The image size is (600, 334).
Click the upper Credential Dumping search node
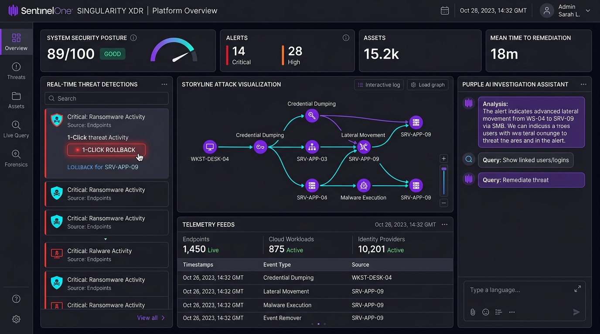click(x=312, y=116)
